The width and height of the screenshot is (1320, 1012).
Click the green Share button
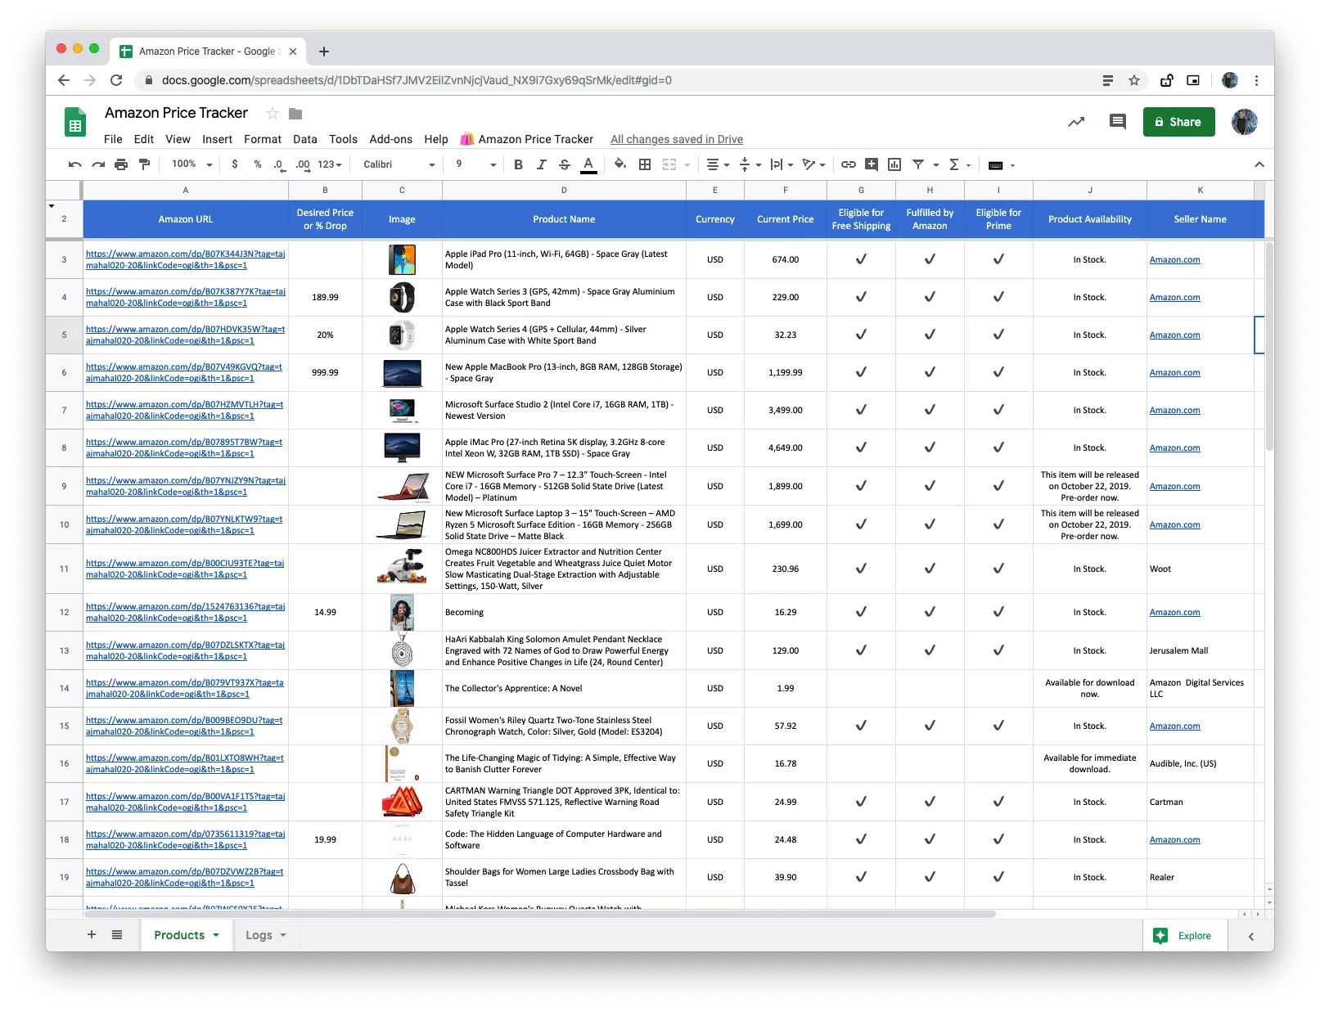point(1178,122)
